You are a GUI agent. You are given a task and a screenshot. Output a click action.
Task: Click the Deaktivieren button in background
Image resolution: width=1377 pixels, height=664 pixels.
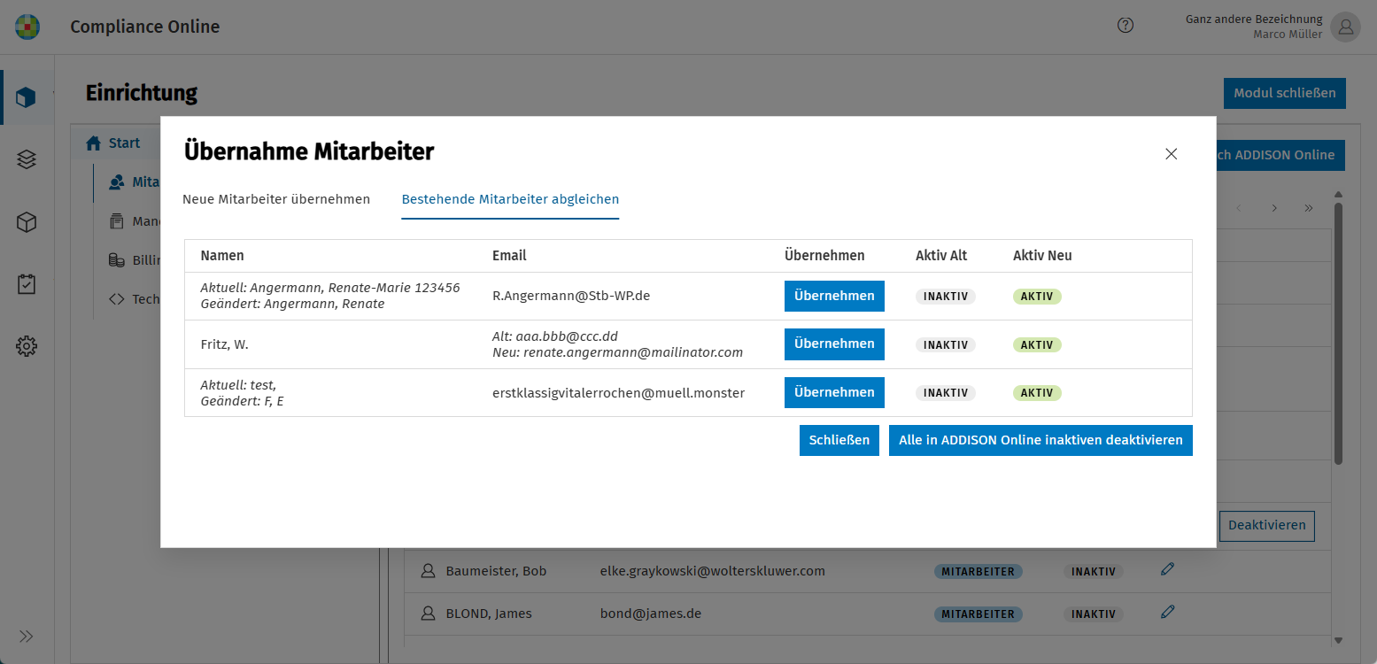[1266, 525]
